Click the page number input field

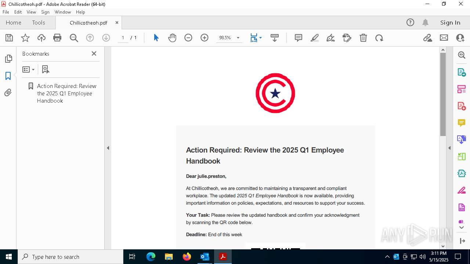[123, 38]
